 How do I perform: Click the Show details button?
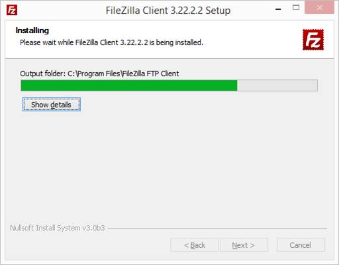(x=52, y=105)
